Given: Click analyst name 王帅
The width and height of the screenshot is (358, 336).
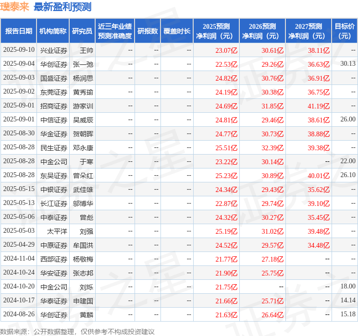Looking at the screenshot, I should pos(86,50).
